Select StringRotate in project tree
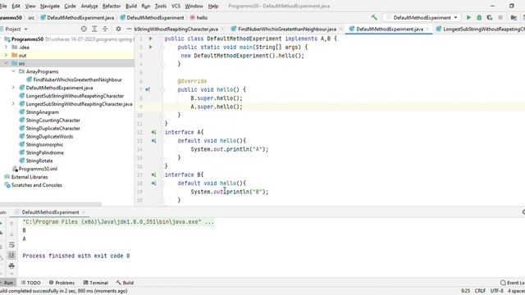Screen dimensions: 525x295 pos(39,161)
